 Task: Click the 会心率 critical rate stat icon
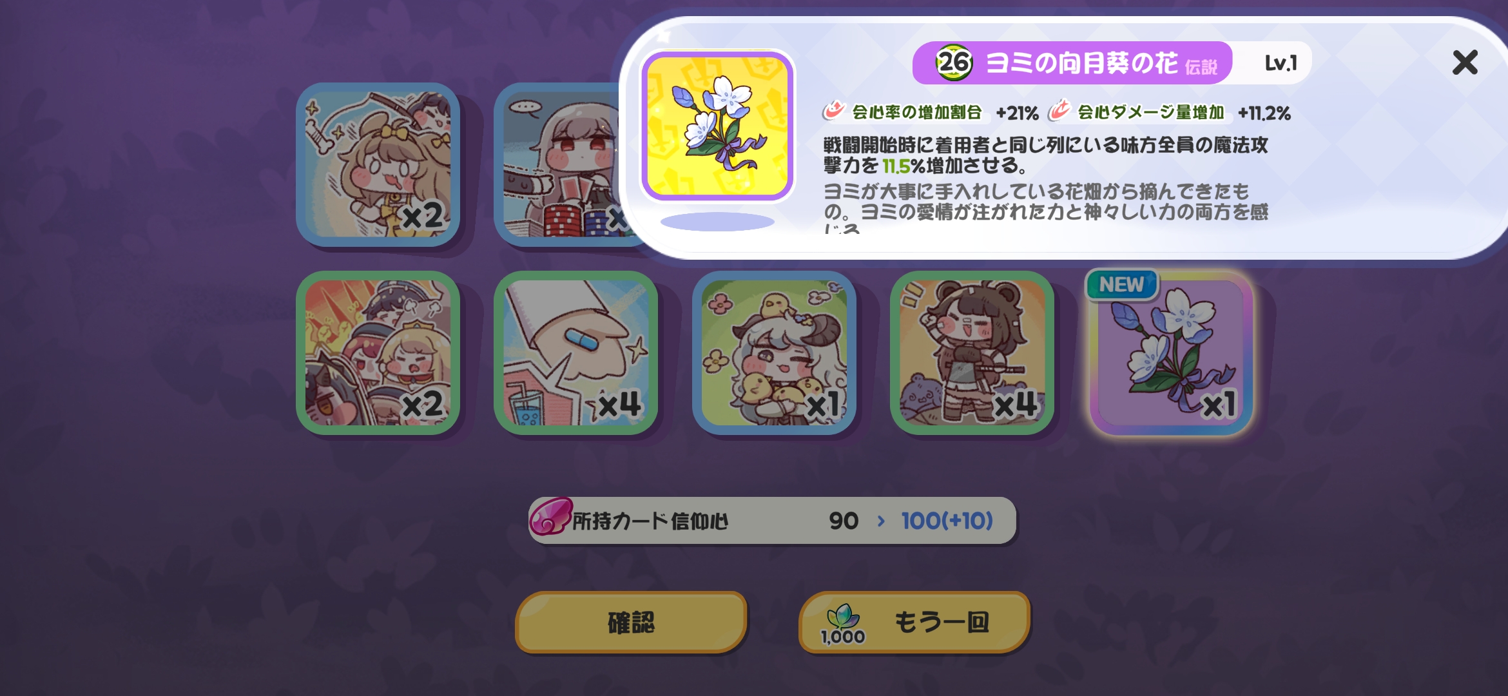point(833,110)
